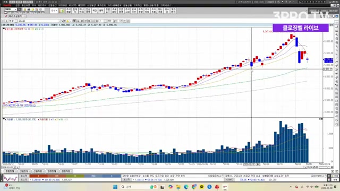
Task: Toggle the 거래량 volume indicator legend
Action: tap(9, 119)
